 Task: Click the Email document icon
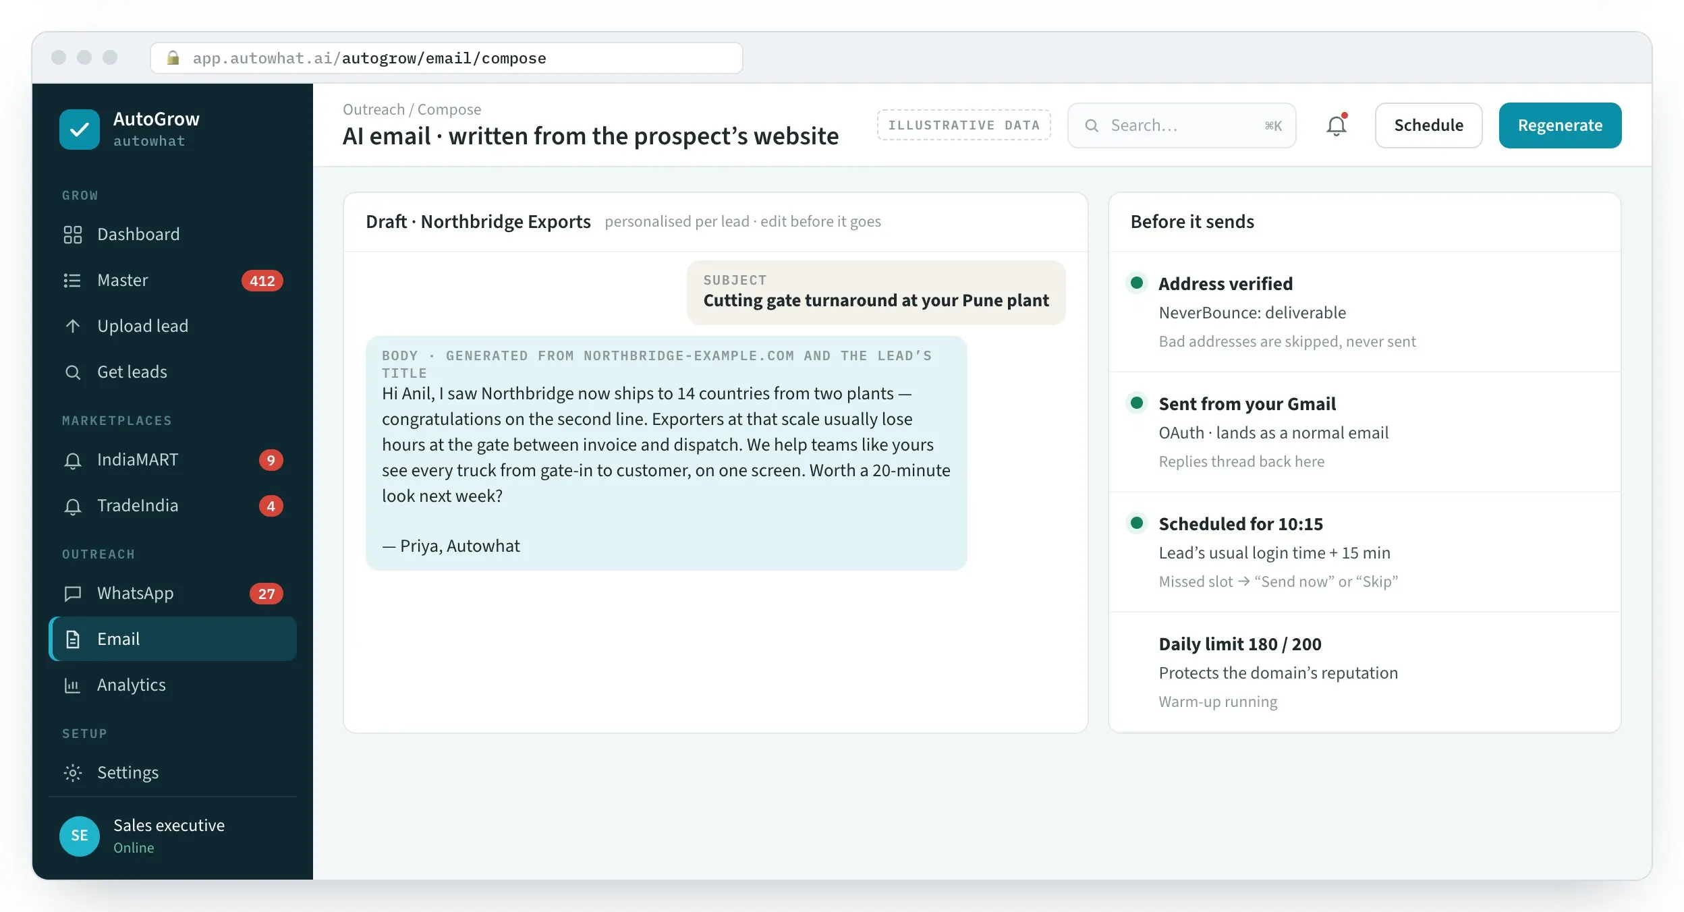[72, 639]
